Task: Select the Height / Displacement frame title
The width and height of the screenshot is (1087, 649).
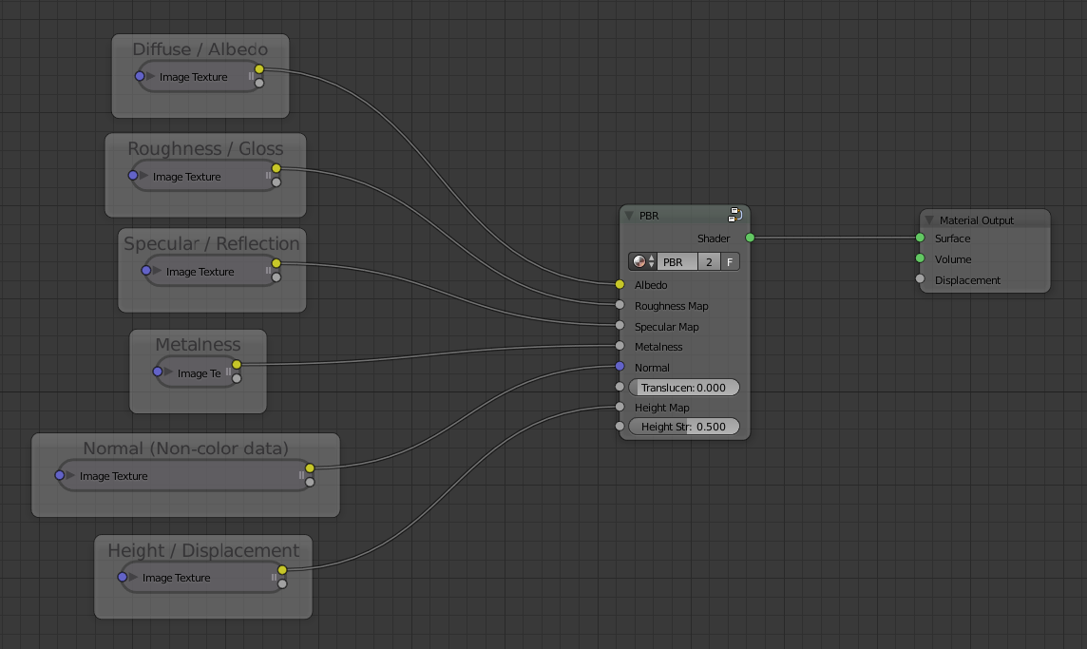Action: pos(203,550)
